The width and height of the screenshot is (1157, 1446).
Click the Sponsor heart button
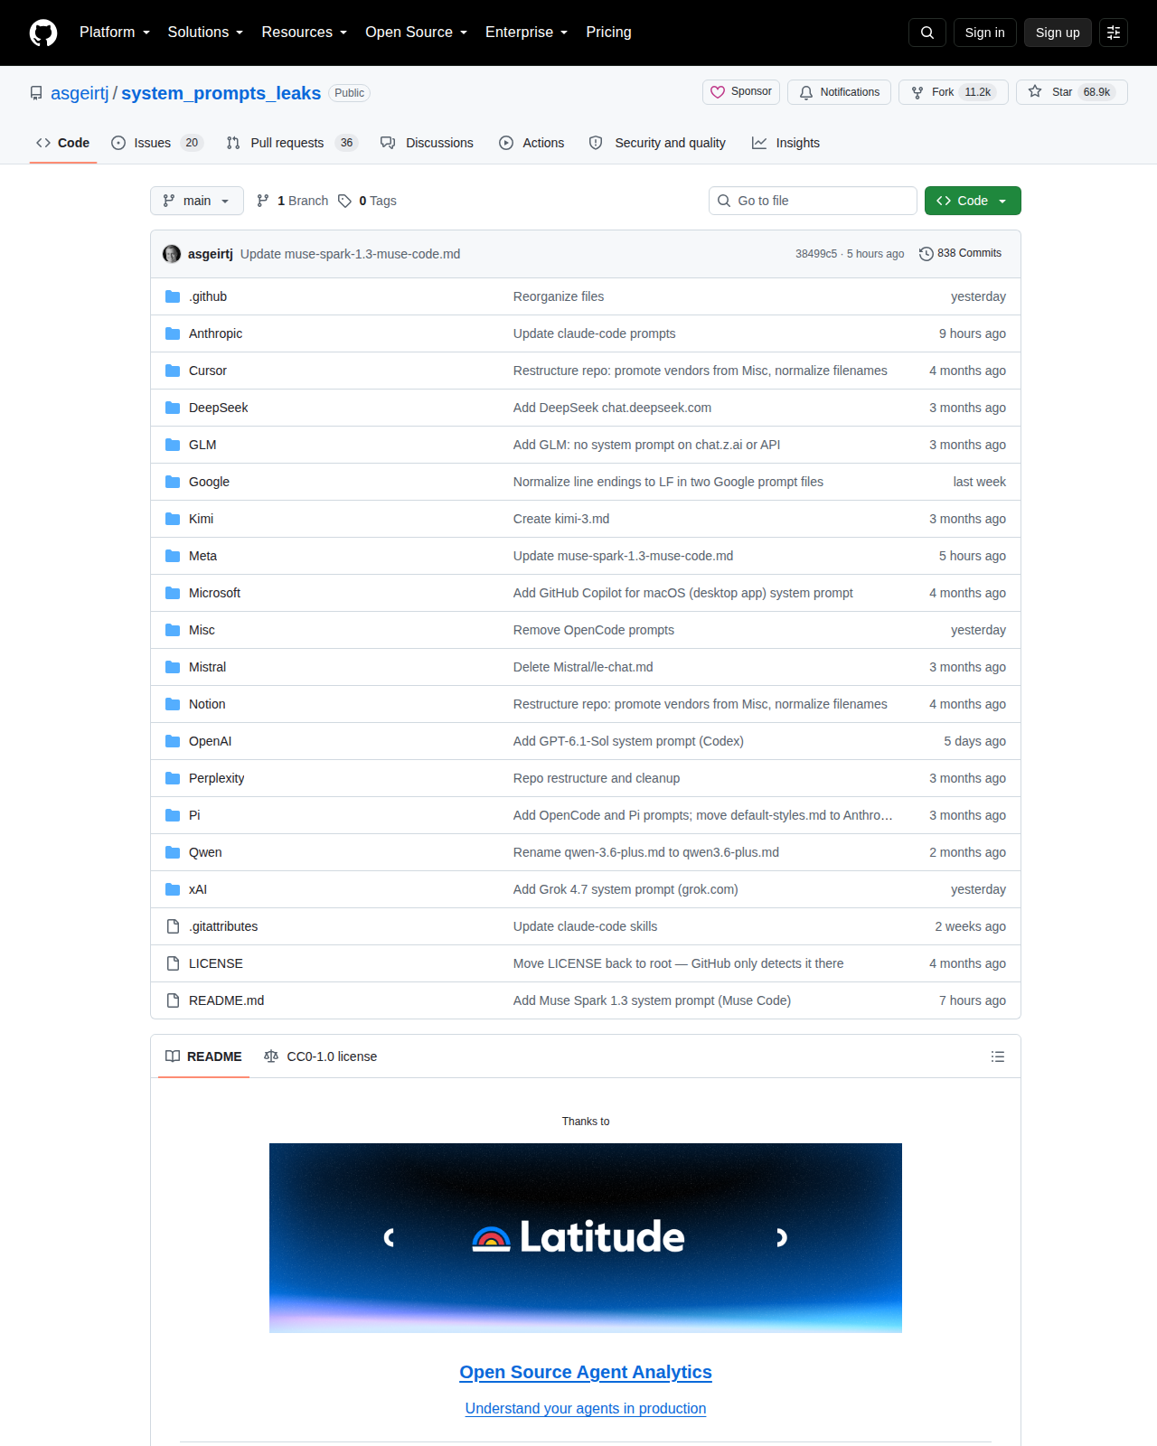[741, 92]
